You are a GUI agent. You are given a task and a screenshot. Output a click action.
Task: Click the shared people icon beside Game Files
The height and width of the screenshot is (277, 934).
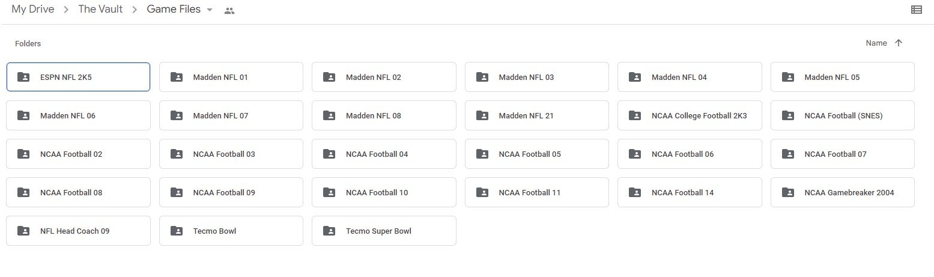tap(229, 10)
